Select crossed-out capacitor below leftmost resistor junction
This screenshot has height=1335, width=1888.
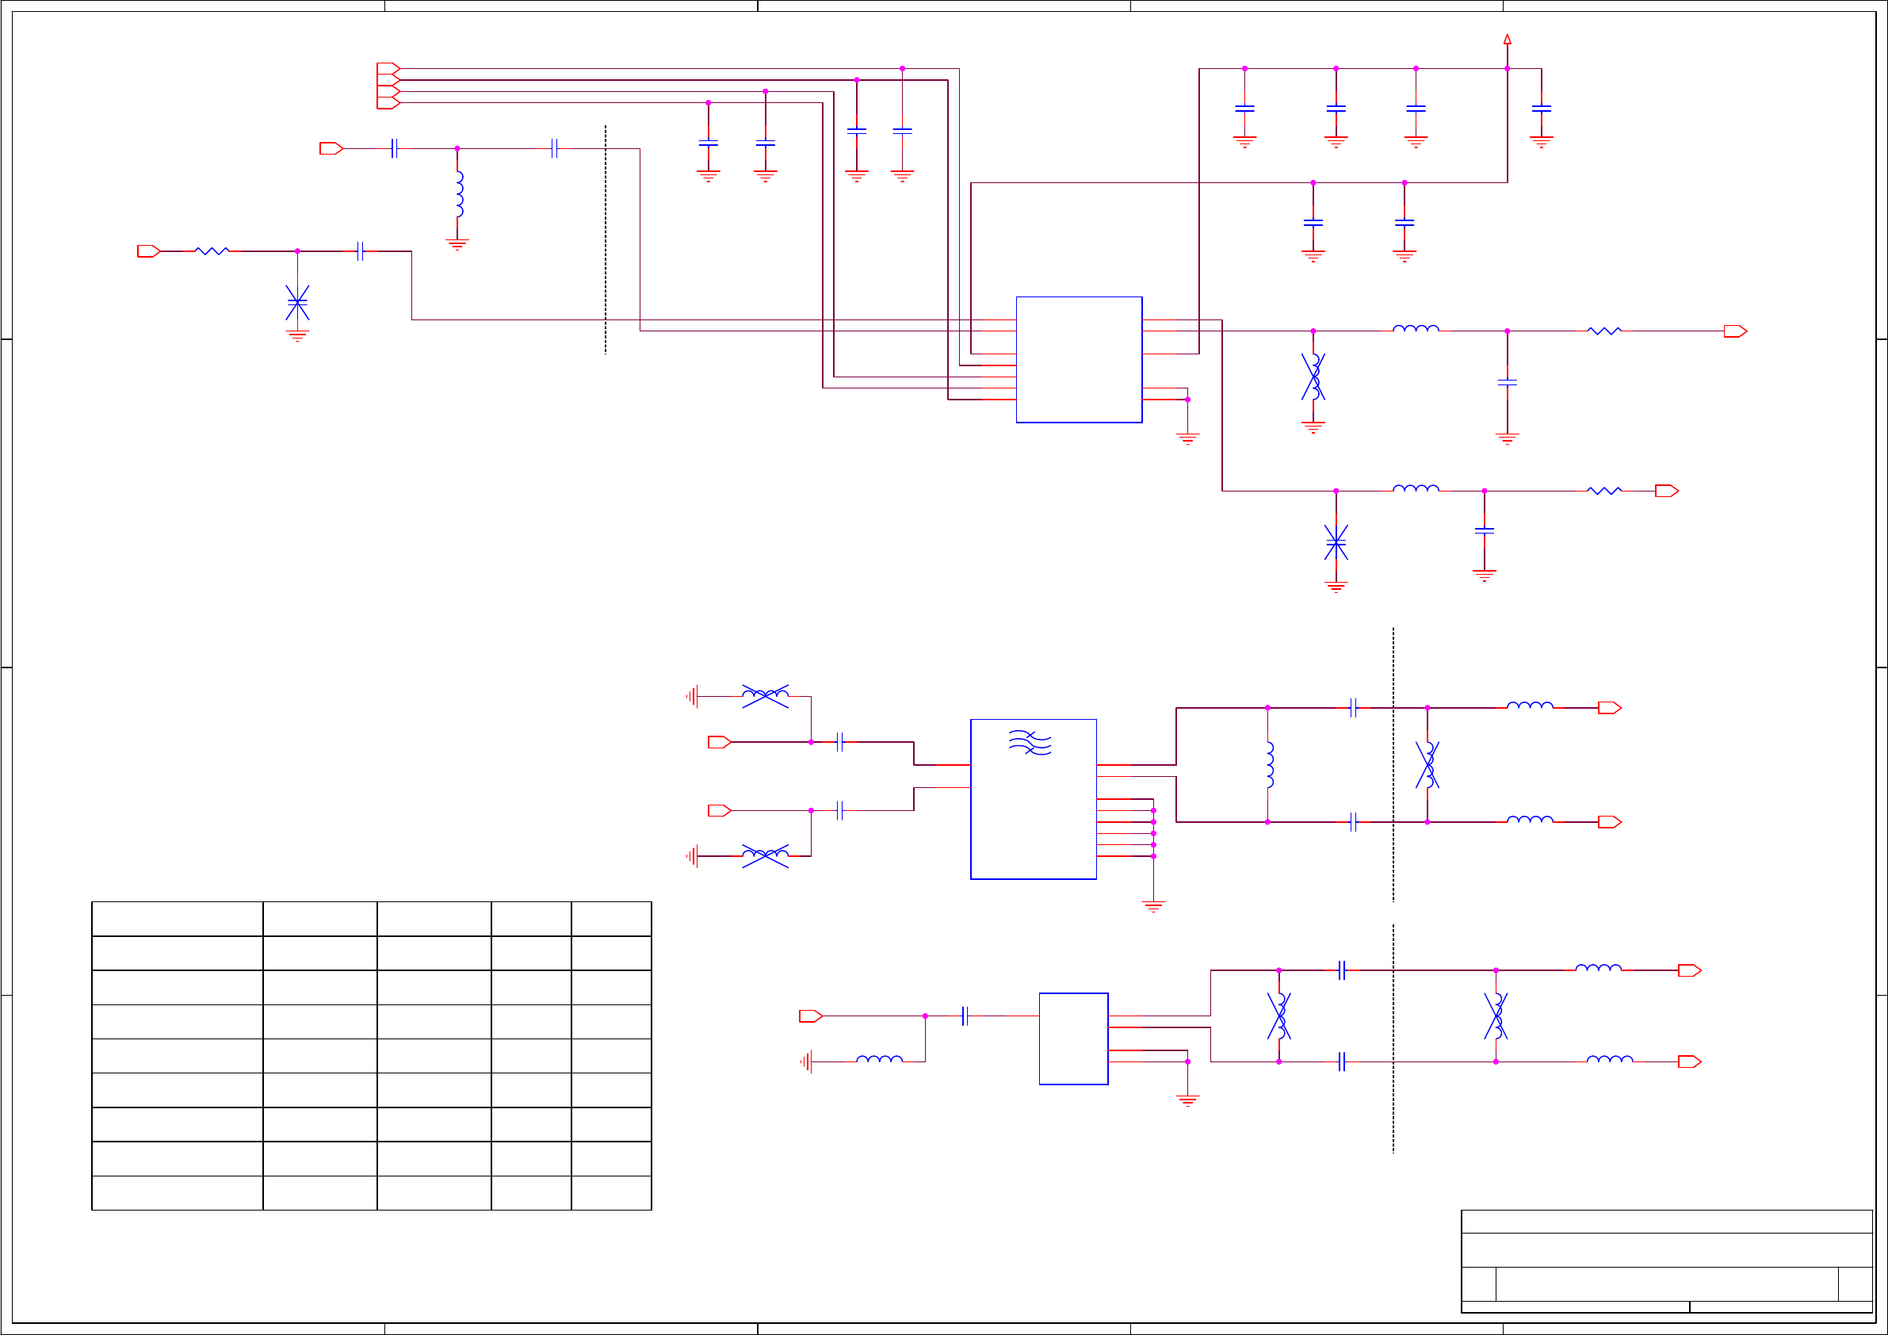[x=297, y=303]
